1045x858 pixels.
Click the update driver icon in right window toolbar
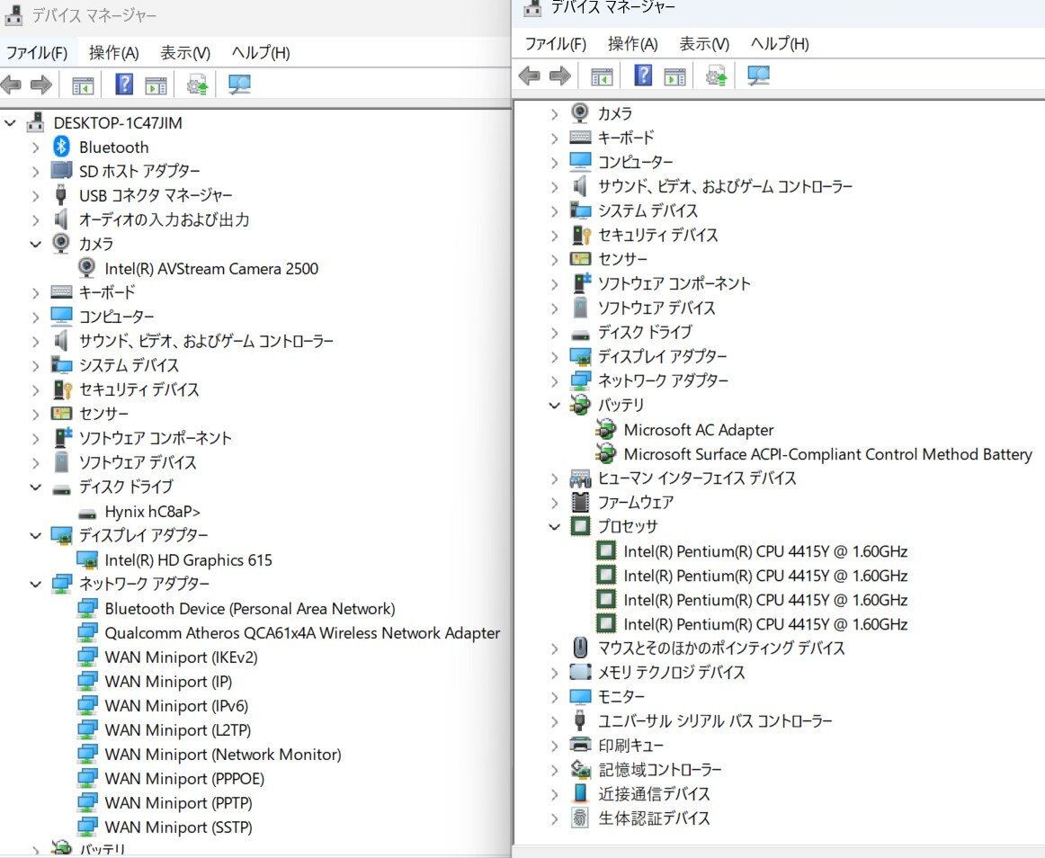coord(717,76)
